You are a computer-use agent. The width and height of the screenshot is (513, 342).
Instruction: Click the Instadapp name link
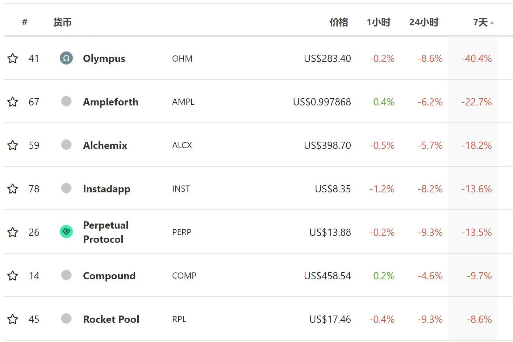tap(107, 189)
